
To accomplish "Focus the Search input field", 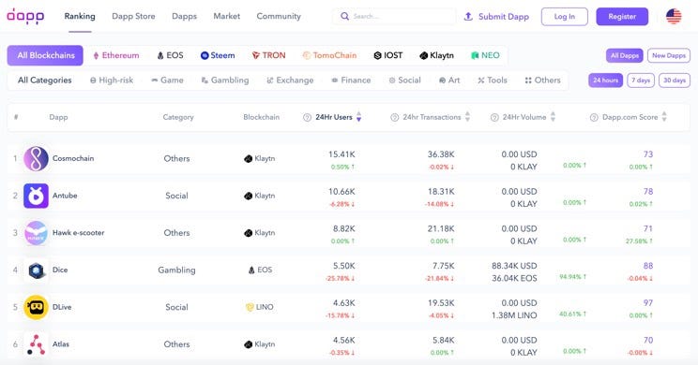I will click(394, 17).
